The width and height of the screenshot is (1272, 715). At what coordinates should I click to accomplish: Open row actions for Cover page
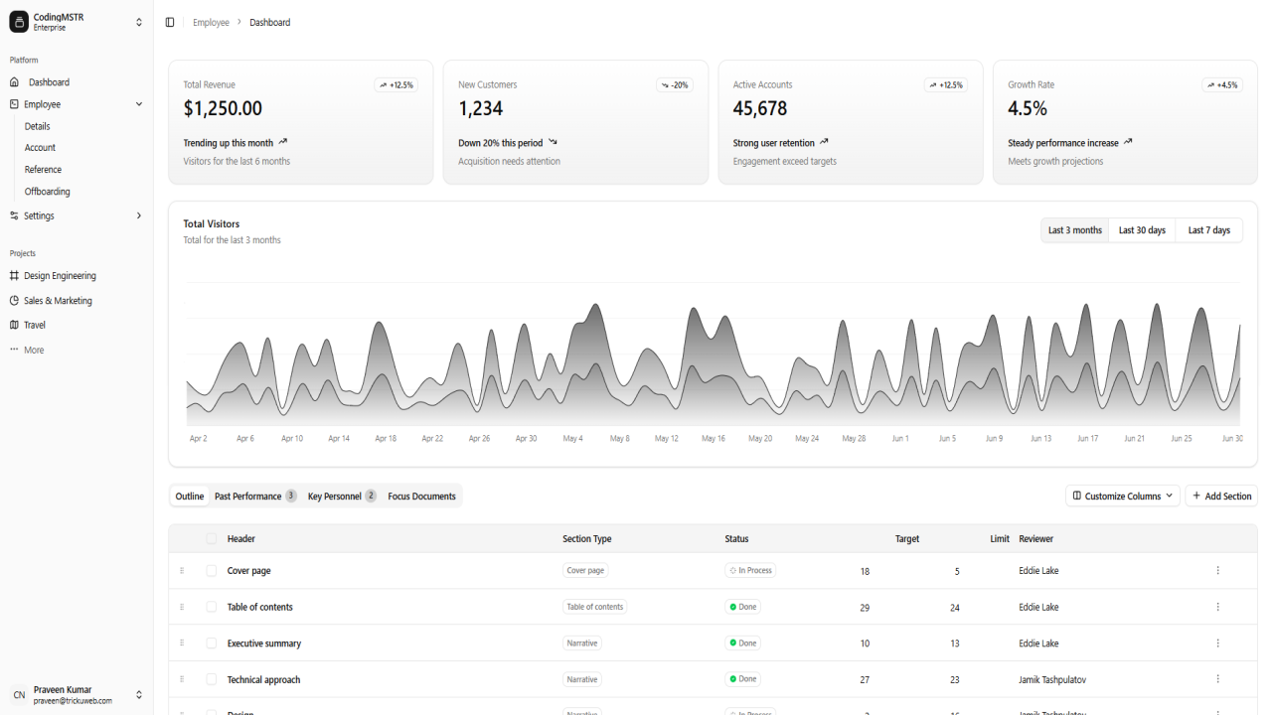click(x=1217, y=571)
